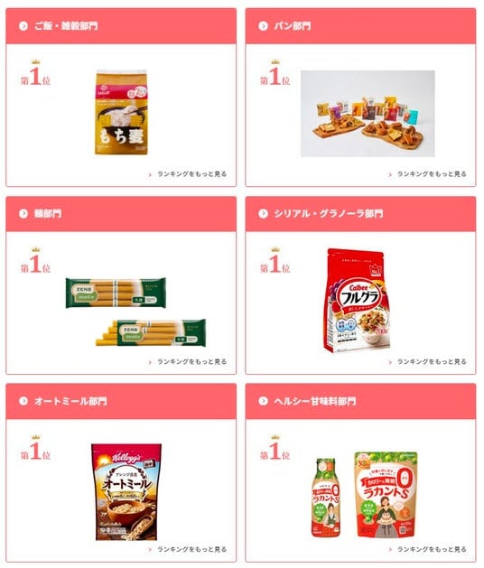Screen dimensions: 484x568
Task: Open the Kellogg's オートミール product image
Action: (126, 491)
